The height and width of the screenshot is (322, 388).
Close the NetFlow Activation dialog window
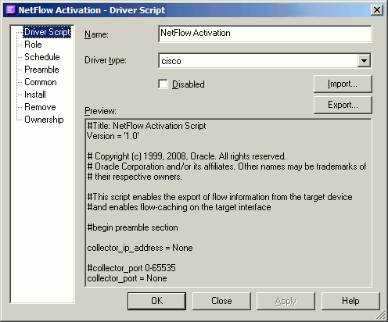(x=377, y=10)
